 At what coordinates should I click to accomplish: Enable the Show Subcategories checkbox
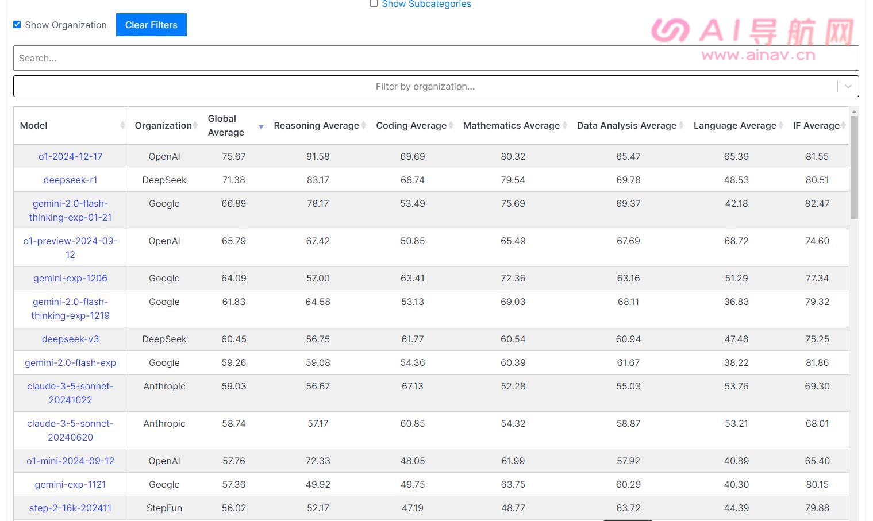coord(374,3)
